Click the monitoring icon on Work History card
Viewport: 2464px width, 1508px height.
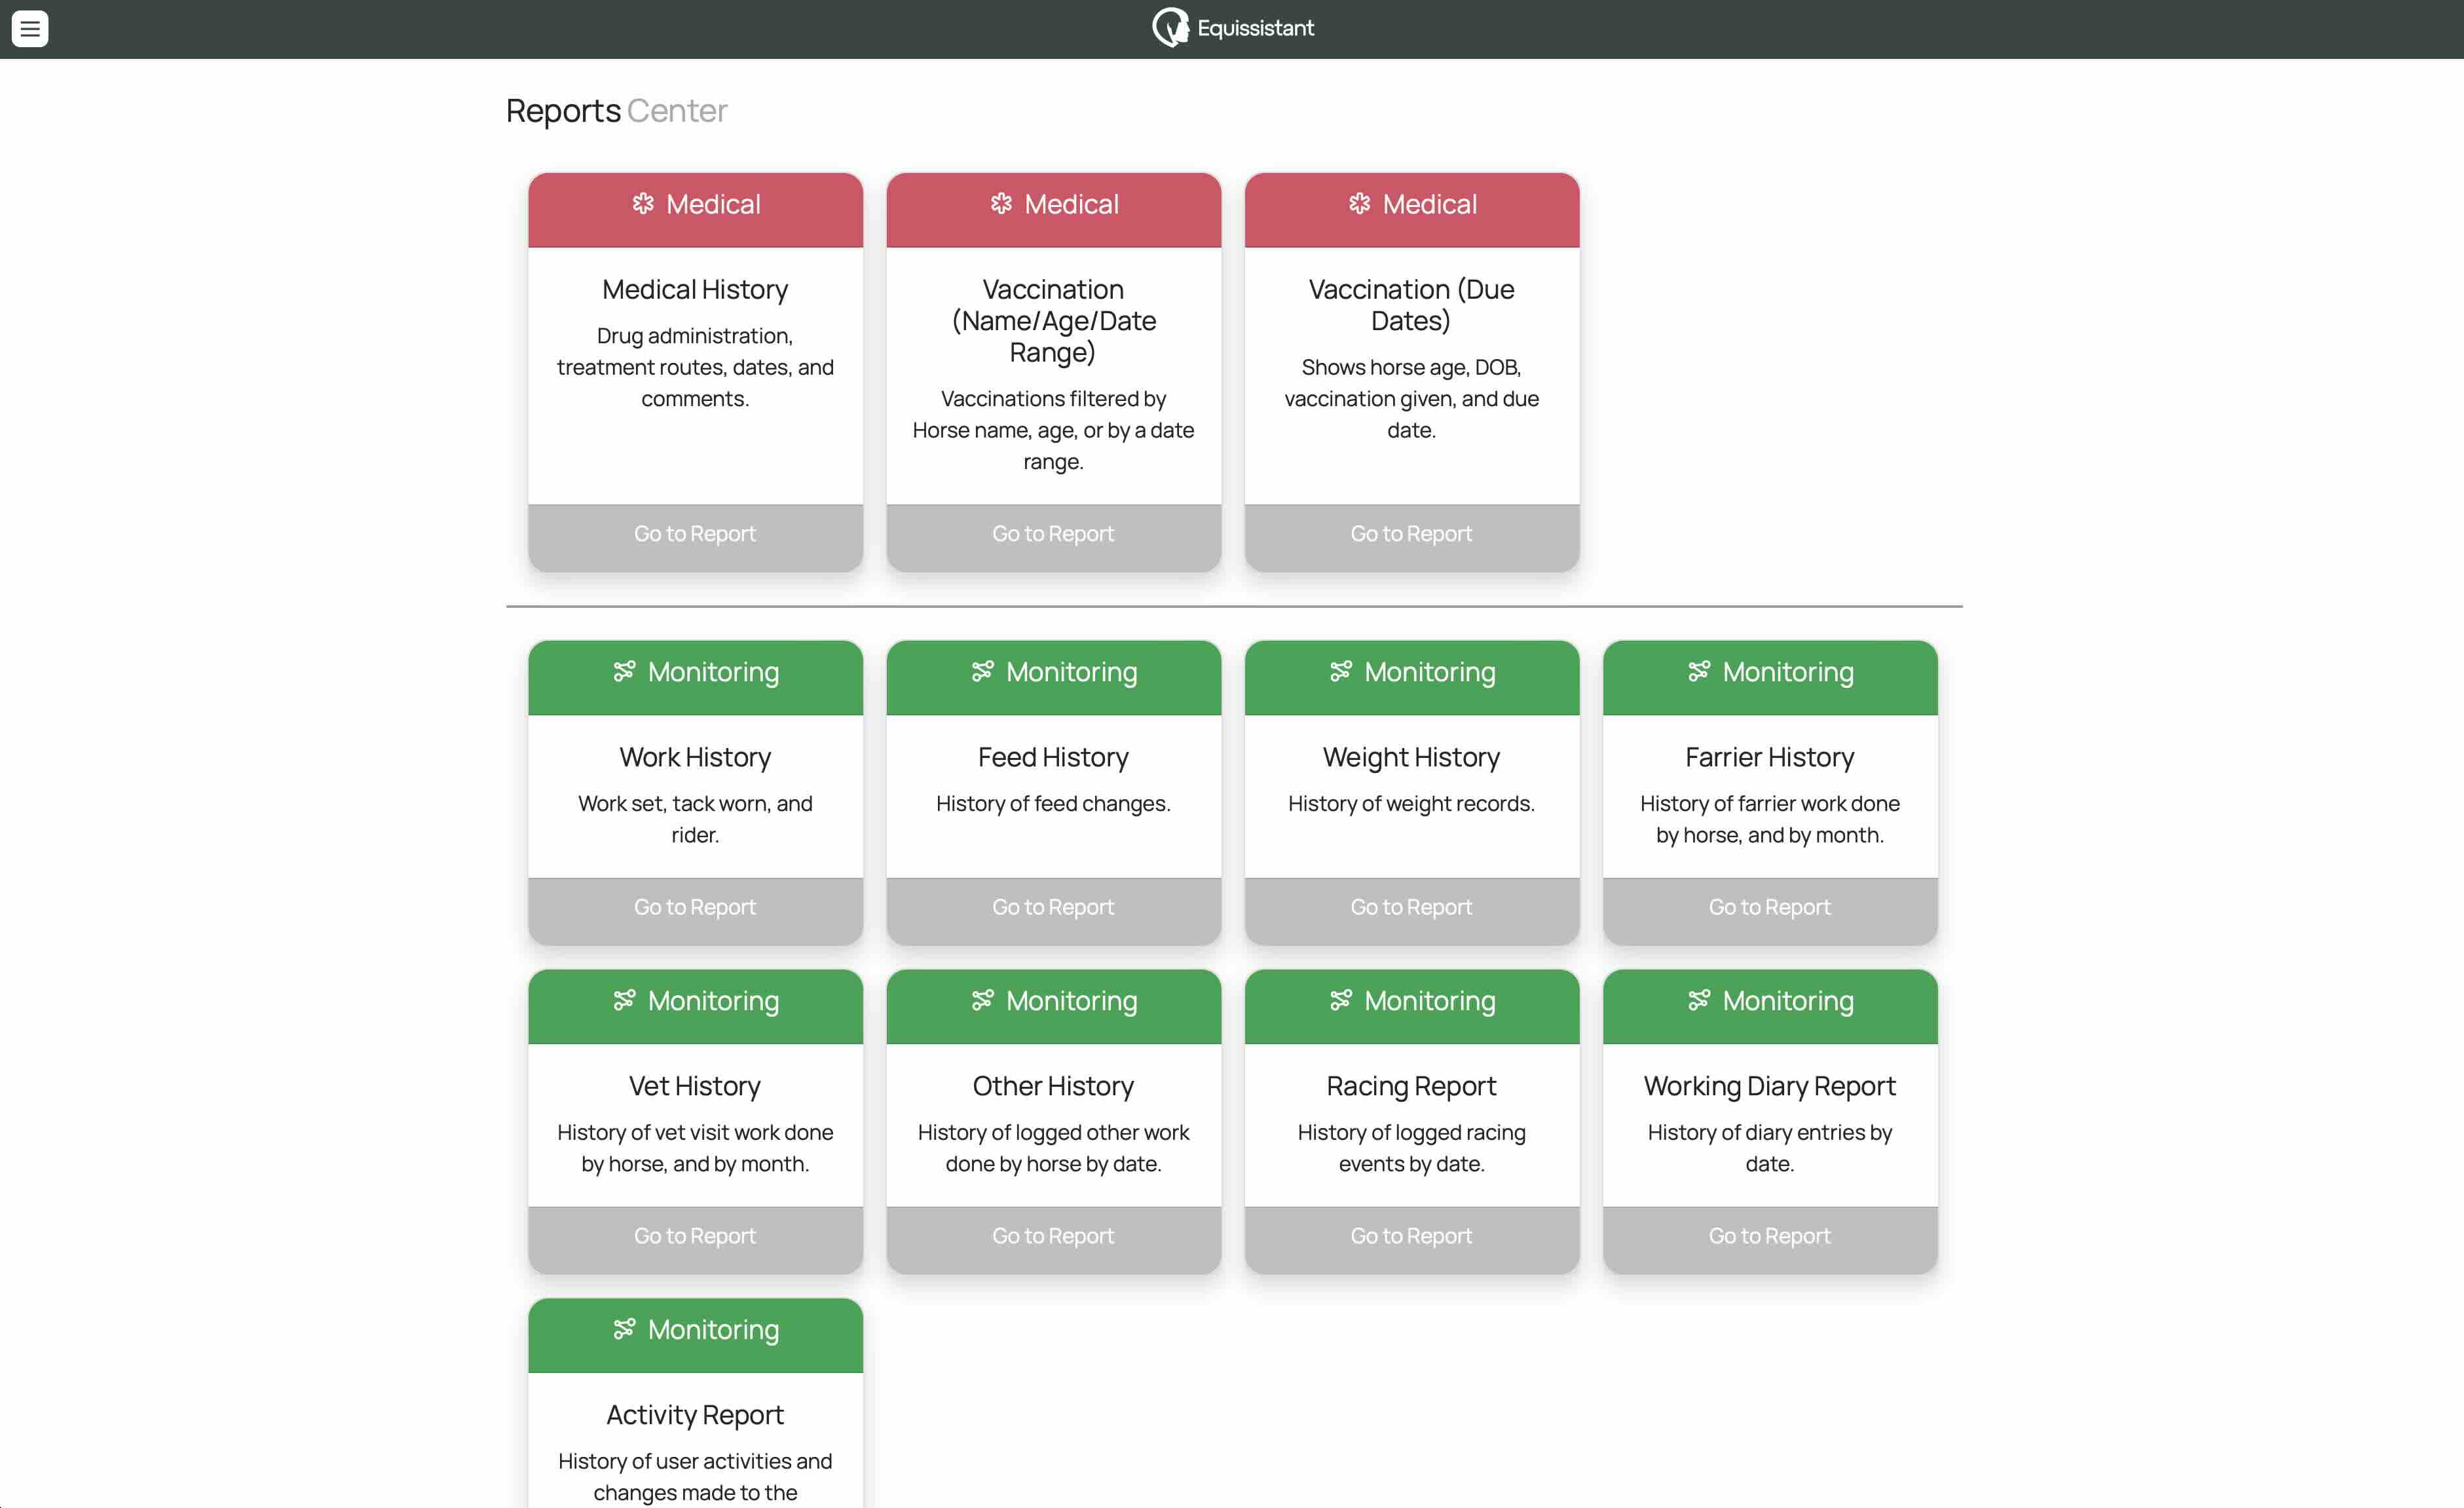click(x=624, y=671)
